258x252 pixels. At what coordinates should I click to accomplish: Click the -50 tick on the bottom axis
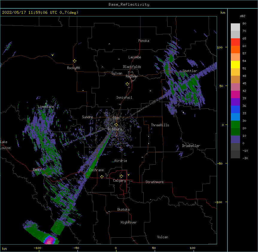click(76, 248)
